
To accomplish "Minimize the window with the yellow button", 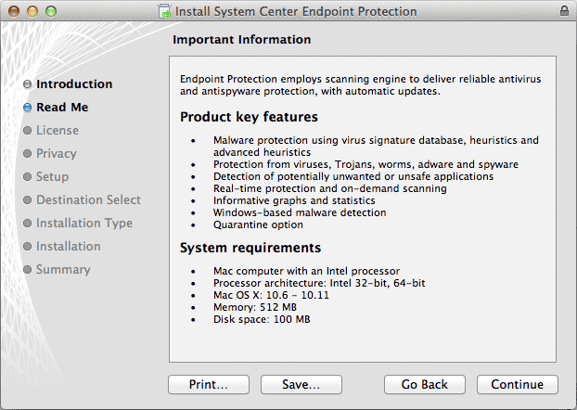I will coord(32,11).
